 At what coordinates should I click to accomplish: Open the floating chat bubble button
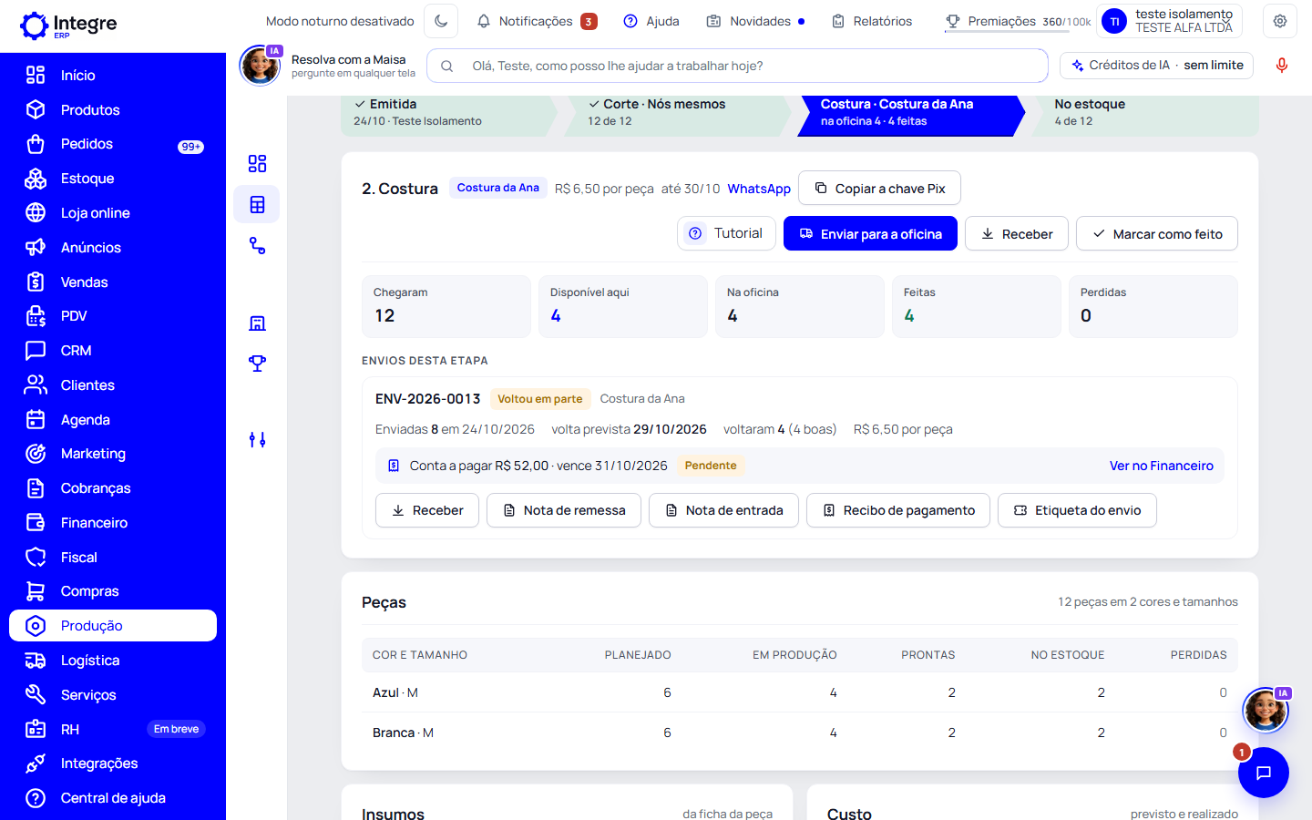pos(1263,773)
